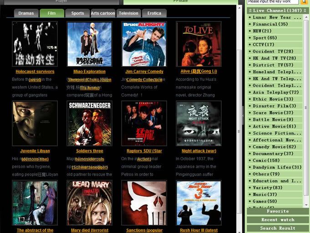Screen dimensions: 310x233
Task: Select Dandyism Lifes(31) category
Action: [275, 167]
